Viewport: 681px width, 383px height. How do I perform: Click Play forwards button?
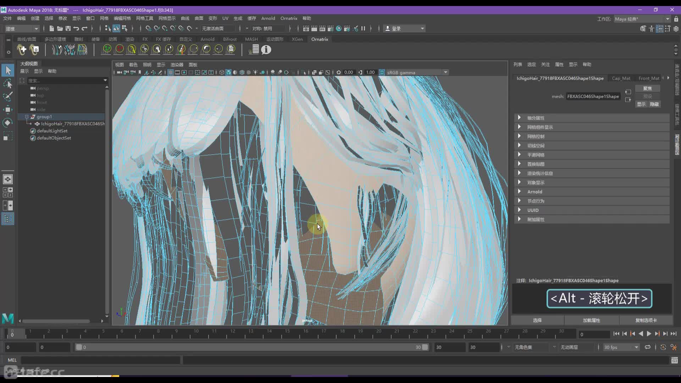tap(649, 334)
